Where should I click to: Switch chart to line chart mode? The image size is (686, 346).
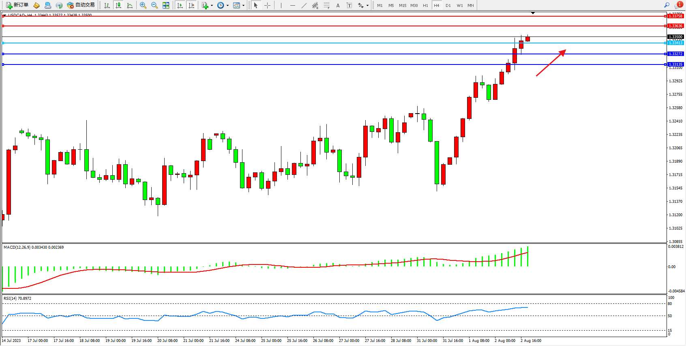pyautogui.click(x=130, y=5)
